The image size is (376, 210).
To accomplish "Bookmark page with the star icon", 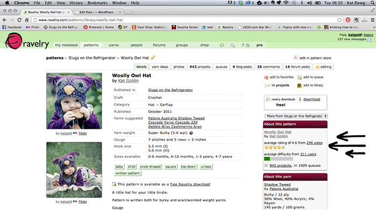I will (x=339, y=20).
